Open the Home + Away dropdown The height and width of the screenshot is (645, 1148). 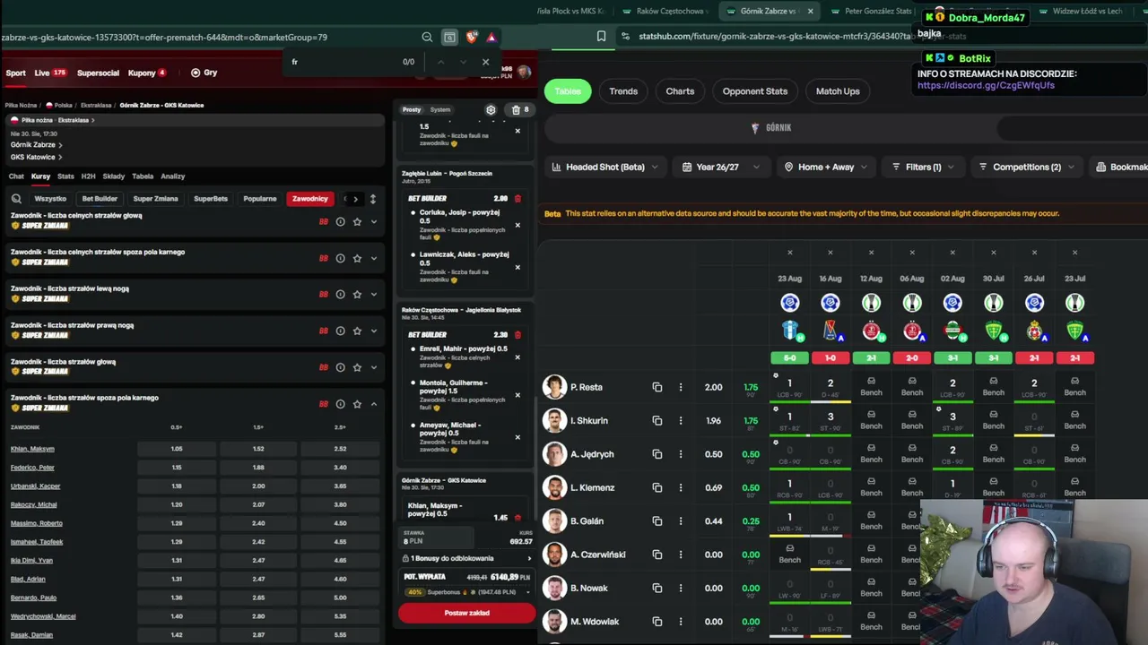[826, 167]
